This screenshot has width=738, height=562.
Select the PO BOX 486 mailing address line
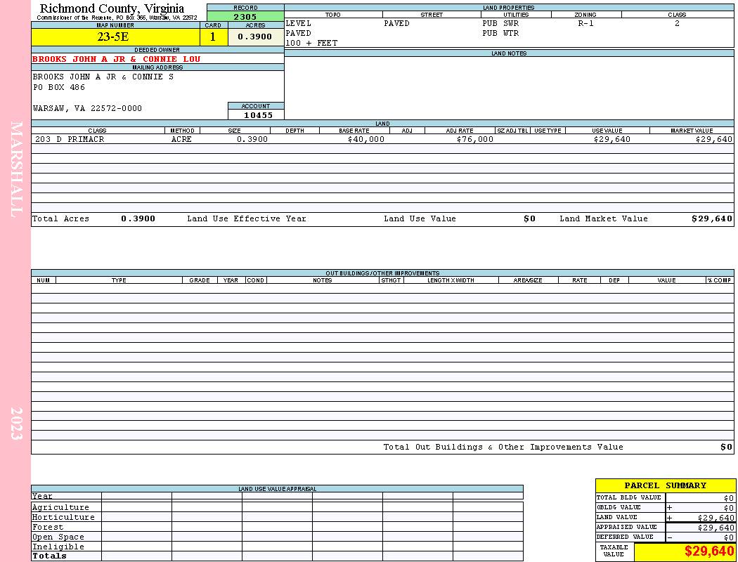tap(59, 88)
